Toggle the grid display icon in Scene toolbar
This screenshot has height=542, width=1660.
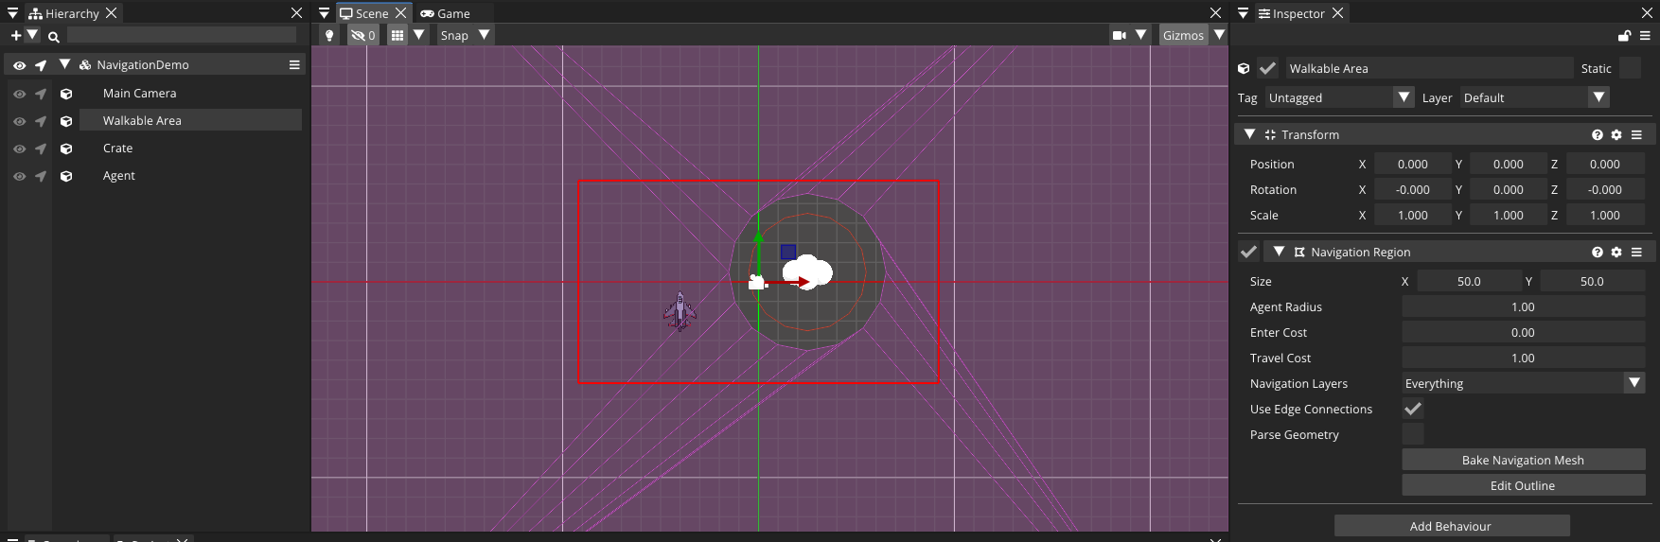tap(397, 35)
